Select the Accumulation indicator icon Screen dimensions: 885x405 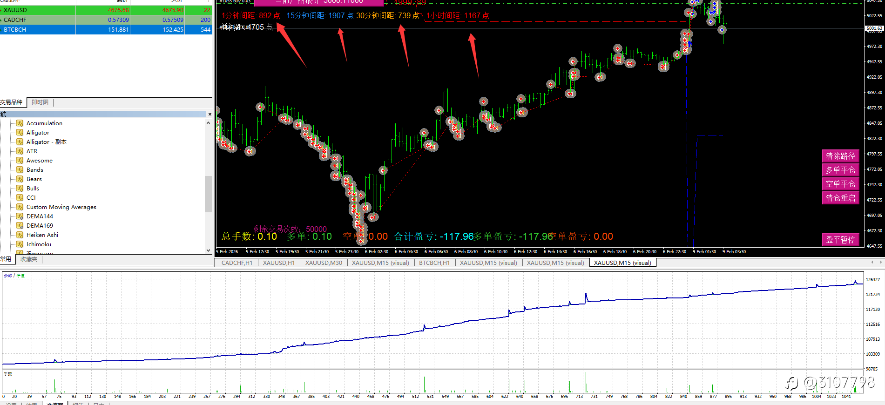tap(20, 123)
